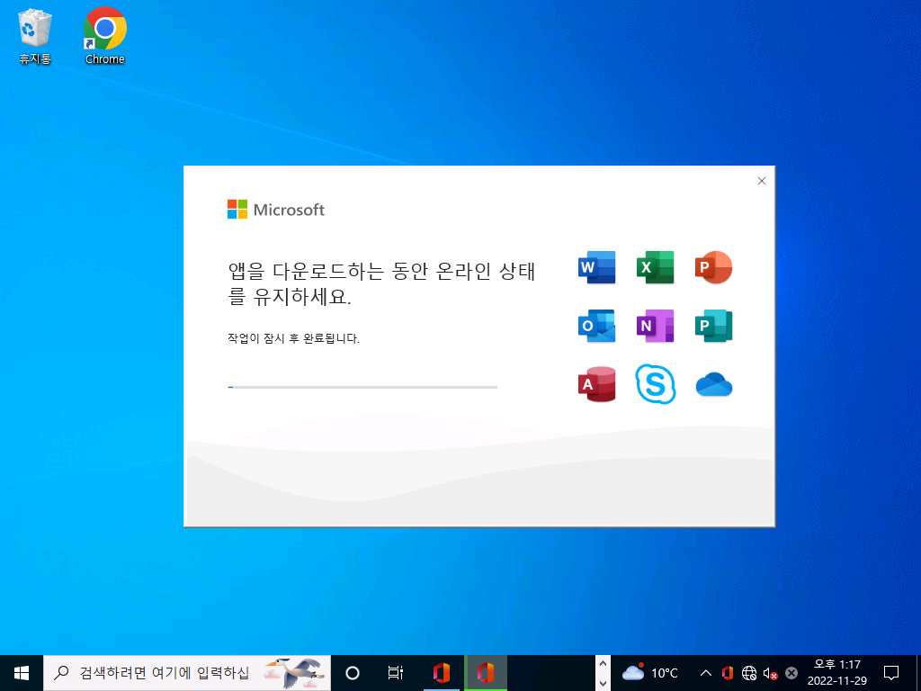Click the Word icon in the installer
This screenshot has width=921, height=691.
pos(597,267)
